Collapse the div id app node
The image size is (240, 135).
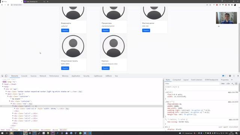click(4, 89)
